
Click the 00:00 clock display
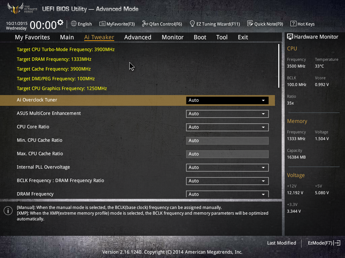click(x=43, y=25)
